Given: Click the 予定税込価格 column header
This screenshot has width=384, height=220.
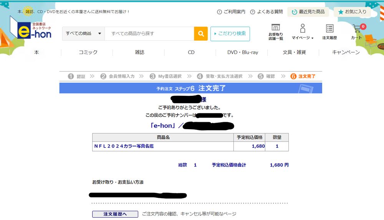Looking at the screenshot, I should pos(249,137).
